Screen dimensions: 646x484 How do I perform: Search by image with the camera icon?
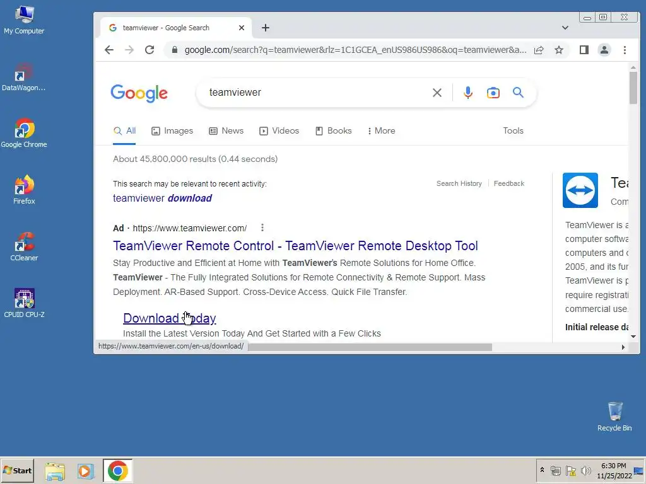coord(493,93)
